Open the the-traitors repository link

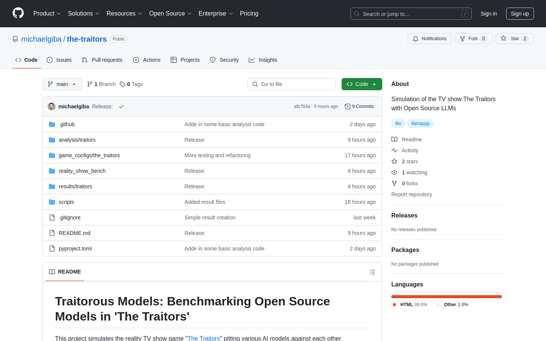pyautogui.click(x=87, y=39)
